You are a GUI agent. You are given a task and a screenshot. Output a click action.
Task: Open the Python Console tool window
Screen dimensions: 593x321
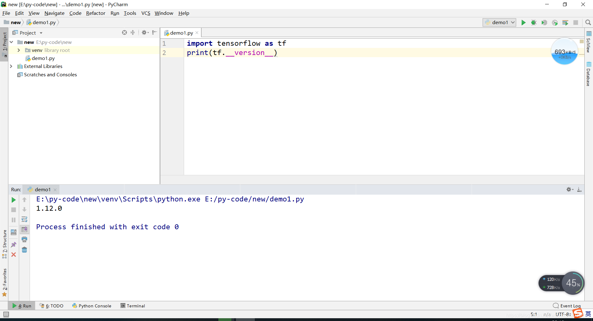click(x=92, y=306)
